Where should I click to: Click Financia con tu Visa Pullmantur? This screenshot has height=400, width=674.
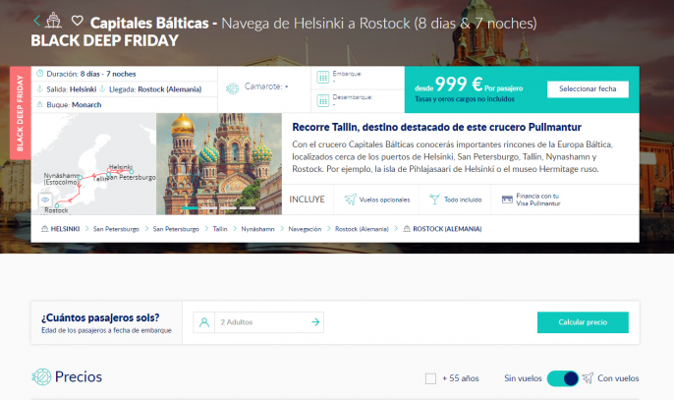click(538, 200)
